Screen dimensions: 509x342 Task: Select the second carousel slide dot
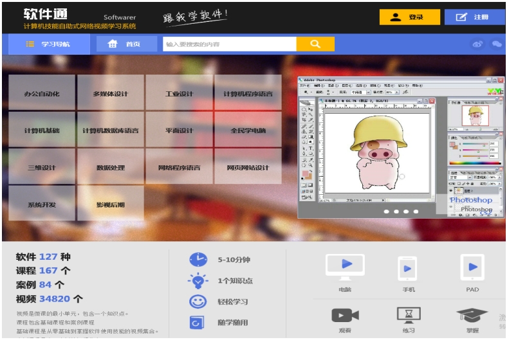pos(396,212)
